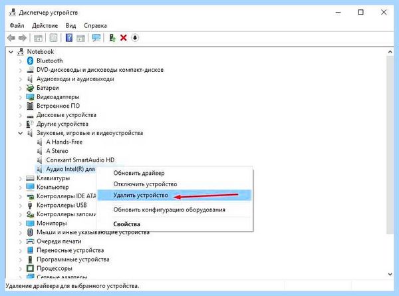
Task: Click the keyboard icon beside Клавиатуры
Action: pos(30,178)
